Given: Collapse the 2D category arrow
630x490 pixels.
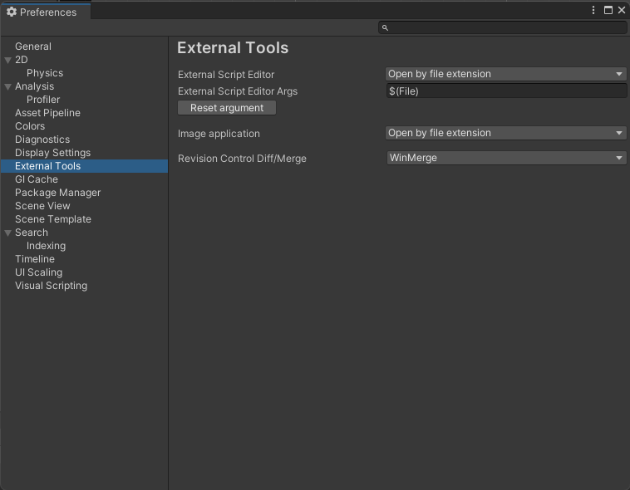Looking at the screenshot, I should tap(8, 60).
